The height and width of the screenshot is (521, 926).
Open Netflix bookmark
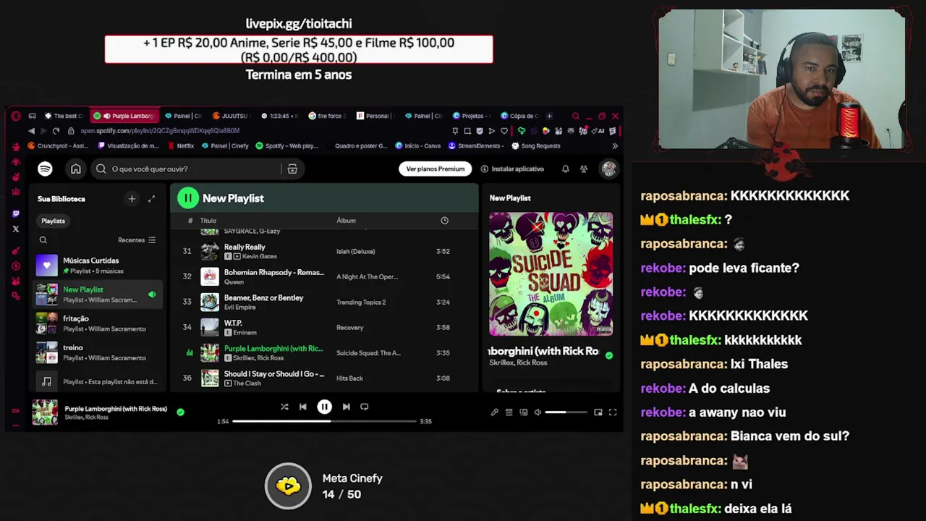[x=181, y=145]
